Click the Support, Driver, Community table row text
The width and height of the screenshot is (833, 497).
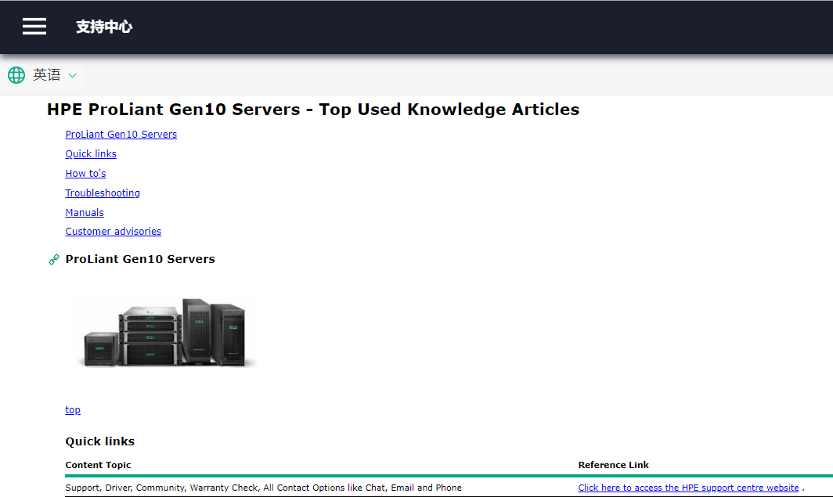click(264, 488)
